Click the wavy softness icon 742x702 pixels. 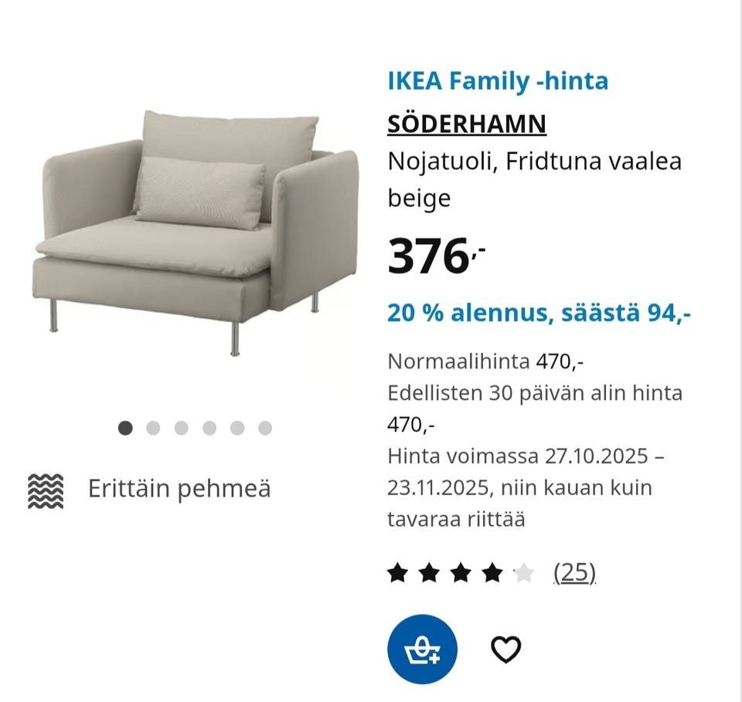pos(46,490)
